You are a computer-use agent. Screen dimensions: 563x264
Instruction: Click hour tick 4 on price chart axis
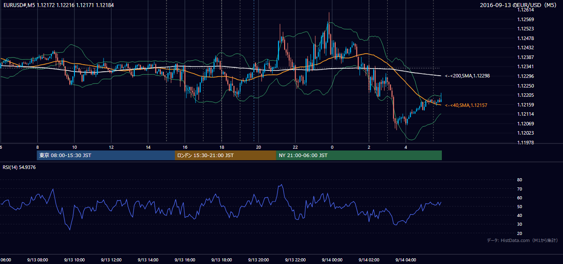tap(406, 147)
